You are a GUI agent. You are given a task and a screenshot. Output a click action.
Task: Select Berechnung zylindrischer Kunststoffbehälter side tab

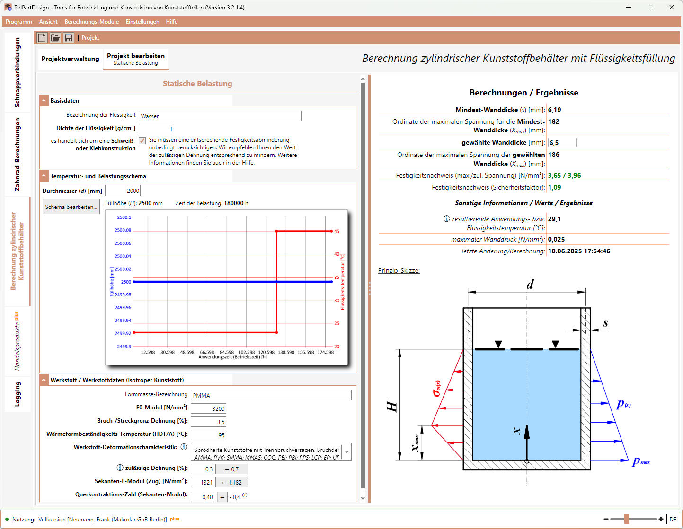coord(18,251)
